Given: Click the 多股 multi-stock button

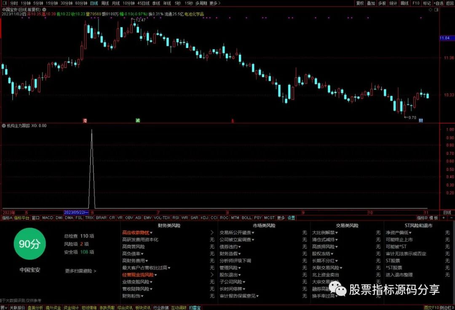Looking at the screenshot, I should coord(382,3).
